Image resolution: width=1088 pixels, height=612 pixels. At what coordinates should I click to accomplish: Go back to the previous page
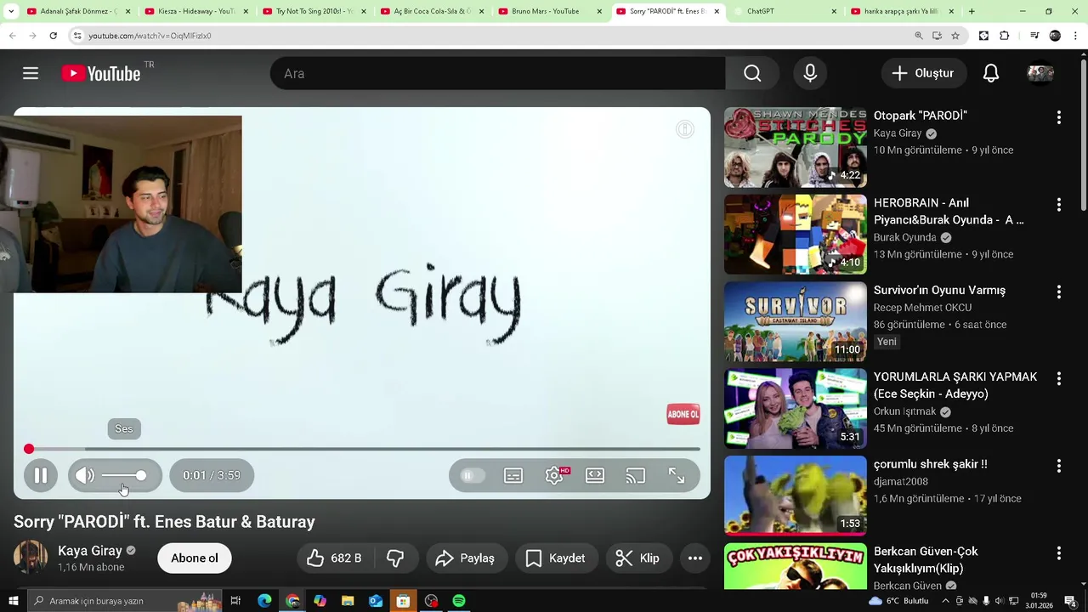12,36
